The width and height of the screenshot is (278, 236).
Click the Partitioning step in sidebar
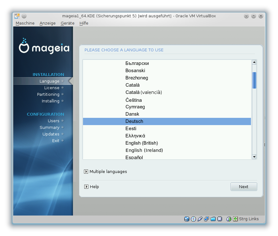click(x=48, y=94)
